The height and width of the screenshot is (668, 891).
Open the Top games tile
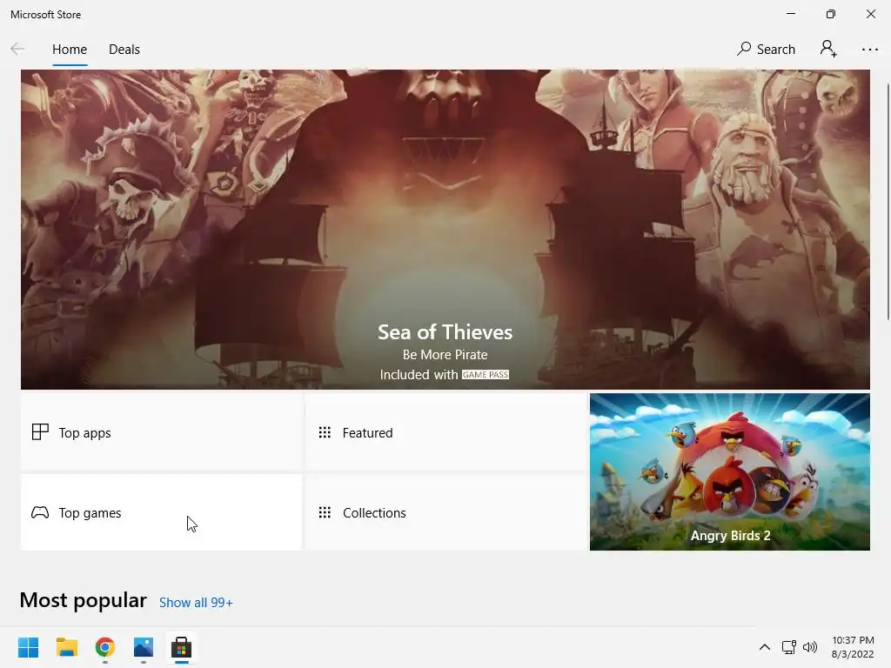(x=161, y=512)
